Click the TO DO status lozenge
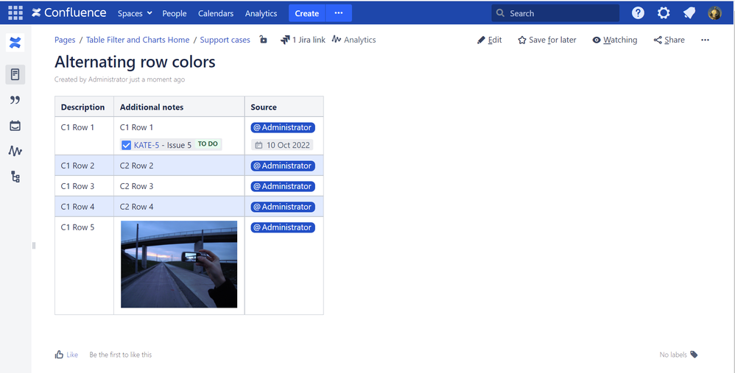The height and width of the screenshot is (373, 735). (x=208, y=144)
